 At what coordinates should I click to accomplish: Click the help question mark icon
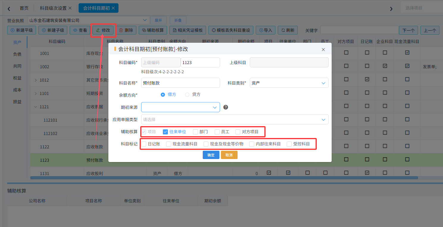pyautogui.click(x=226, y=107)
